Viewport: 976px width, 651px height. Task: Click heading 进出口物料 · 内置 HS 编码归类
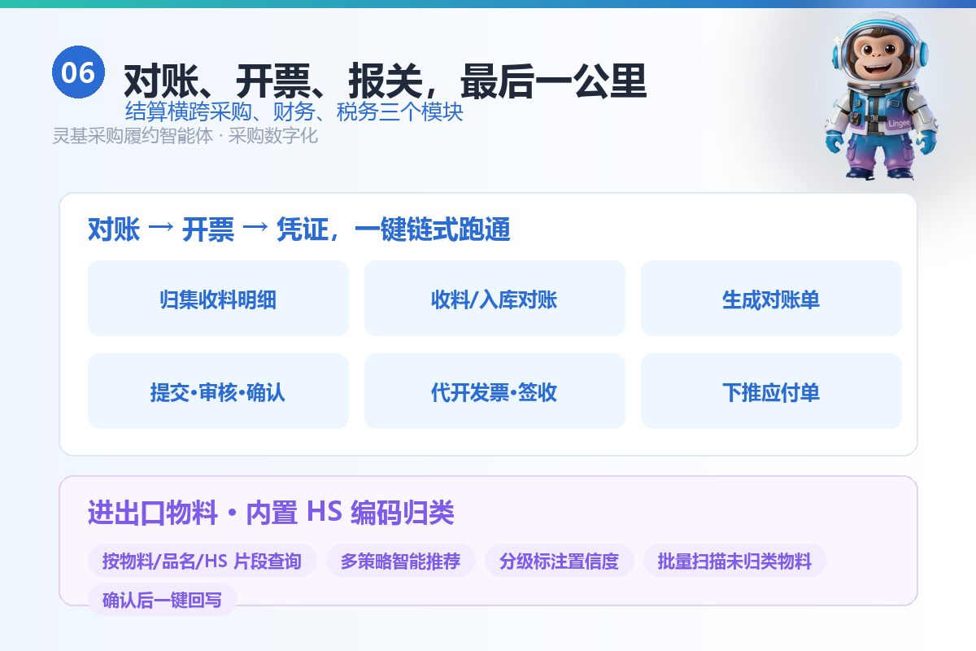tap(271, 513)
